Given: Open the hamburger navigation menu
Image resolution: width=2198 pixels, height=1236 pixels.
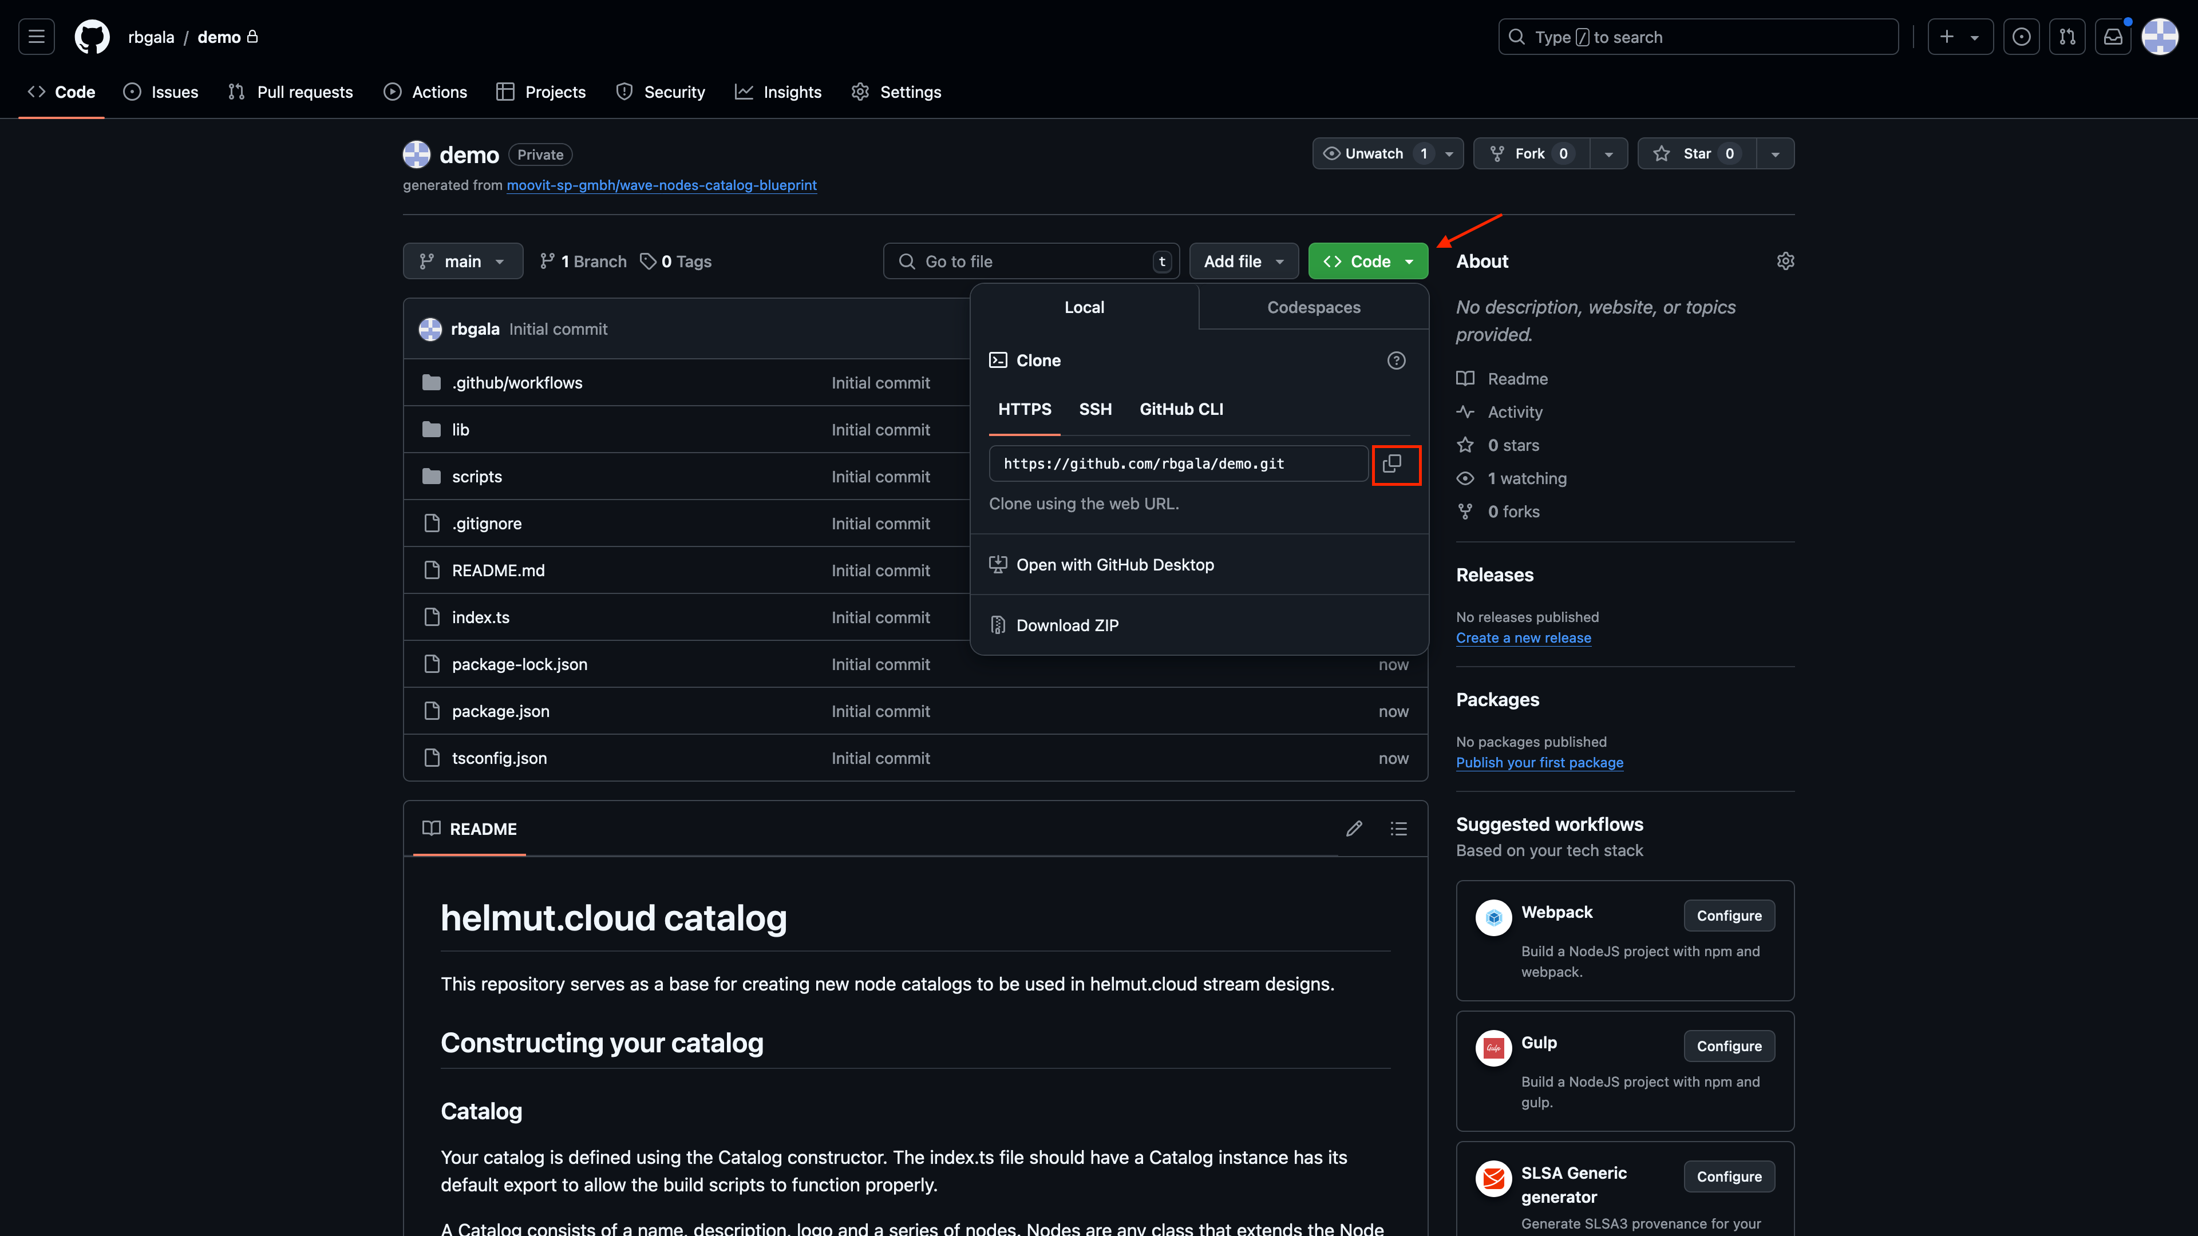Looking at the screenshot, I should (37, 37).
